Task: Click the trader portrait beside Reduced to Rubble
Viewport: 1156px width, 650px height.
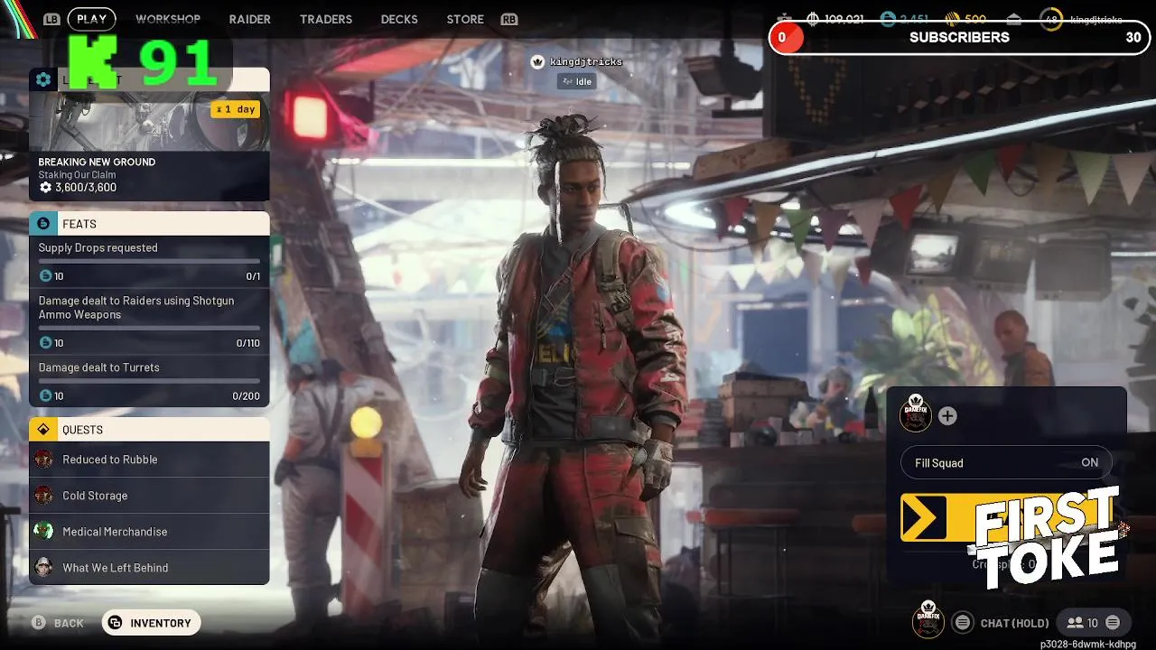Action: point(43,460)
